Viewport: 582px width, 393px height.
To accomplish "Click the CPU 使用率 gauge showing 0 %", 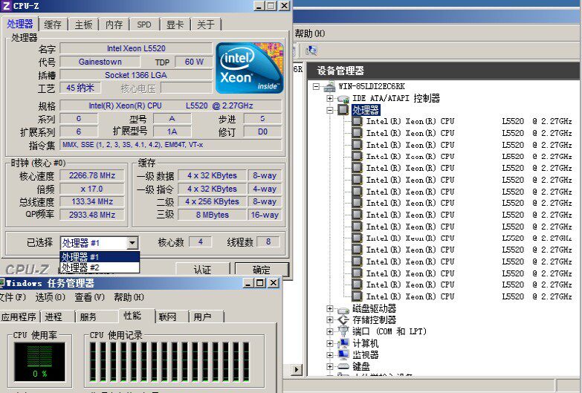I will pos(39,363).
